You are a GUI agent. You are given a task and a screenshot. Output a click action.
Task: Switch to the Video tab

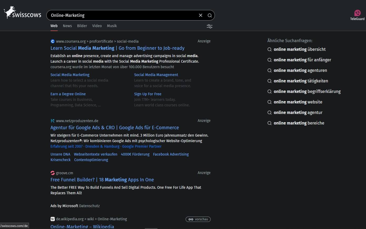(97, 26)
